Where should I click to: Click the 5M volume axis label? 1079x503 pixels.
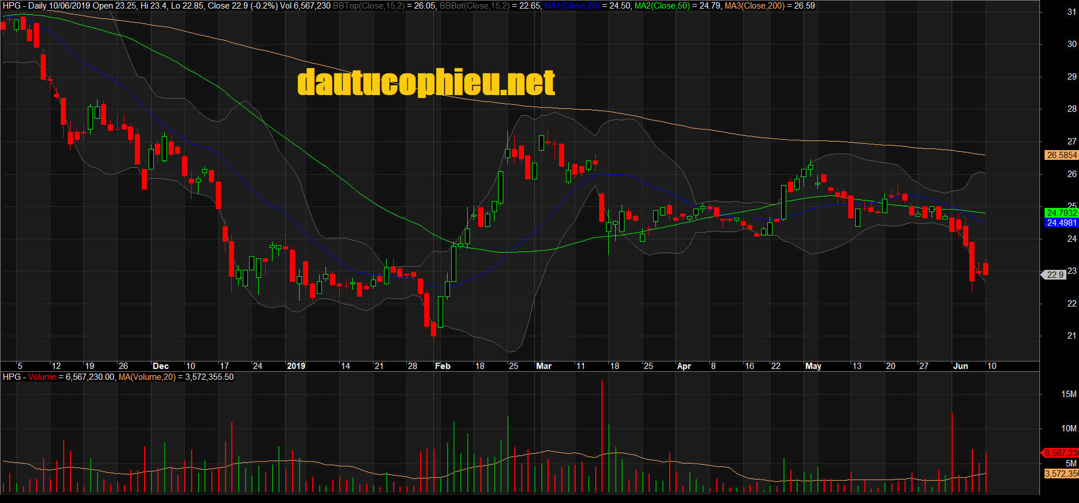(1071, 463)
